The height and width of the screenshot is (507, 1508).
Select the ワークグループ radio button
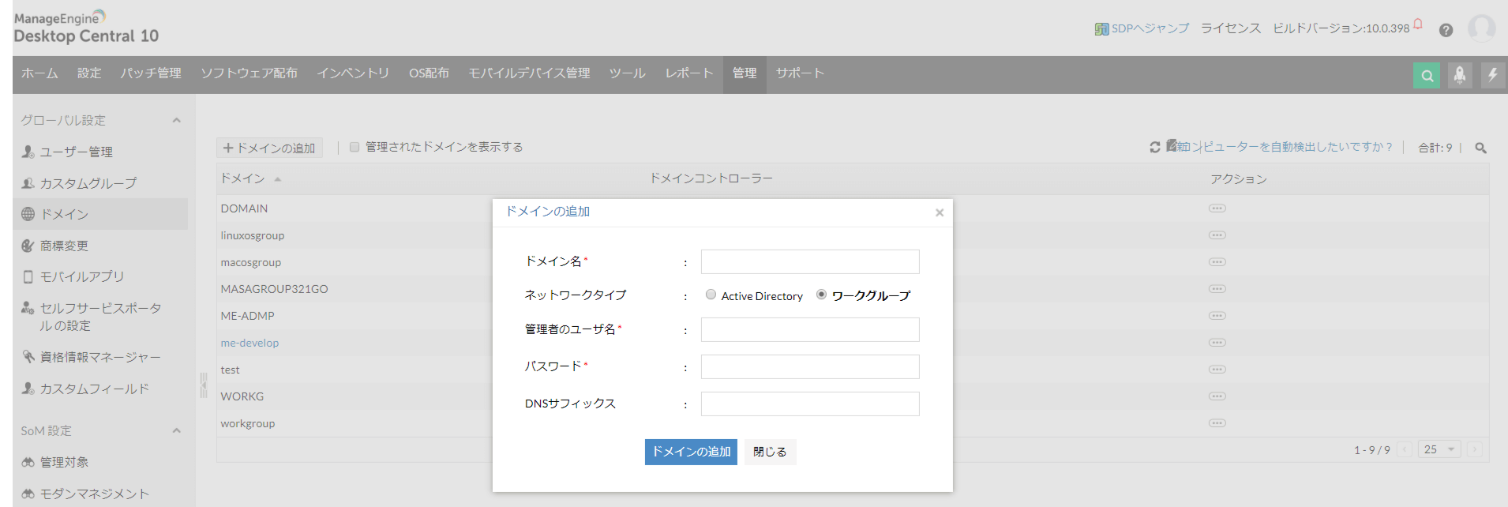coord(821,295)
